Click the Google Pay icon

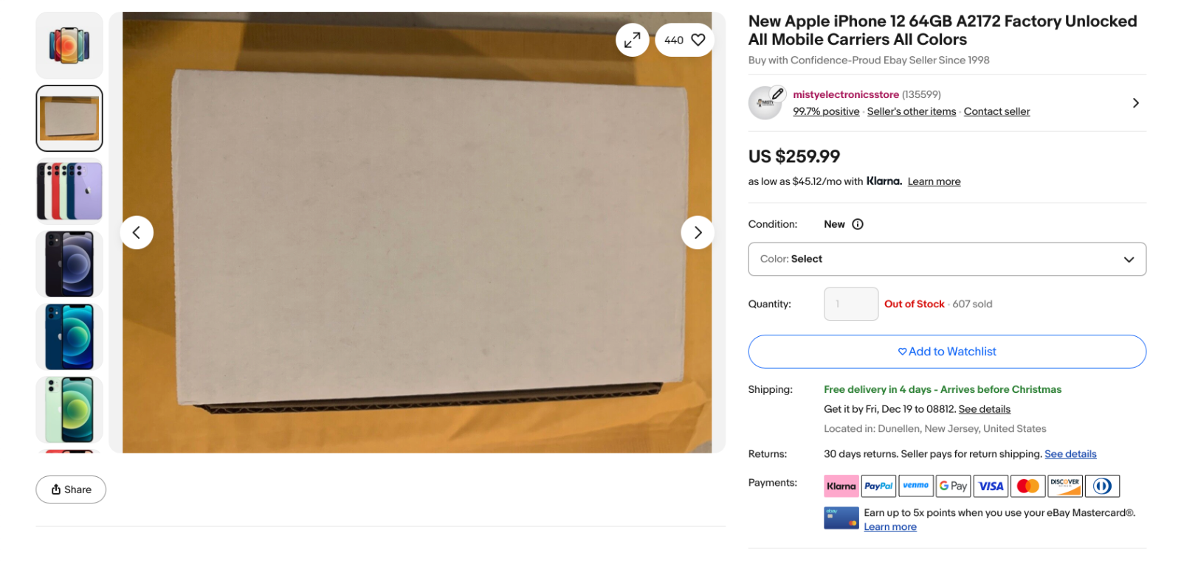click(x=953, y=486)
